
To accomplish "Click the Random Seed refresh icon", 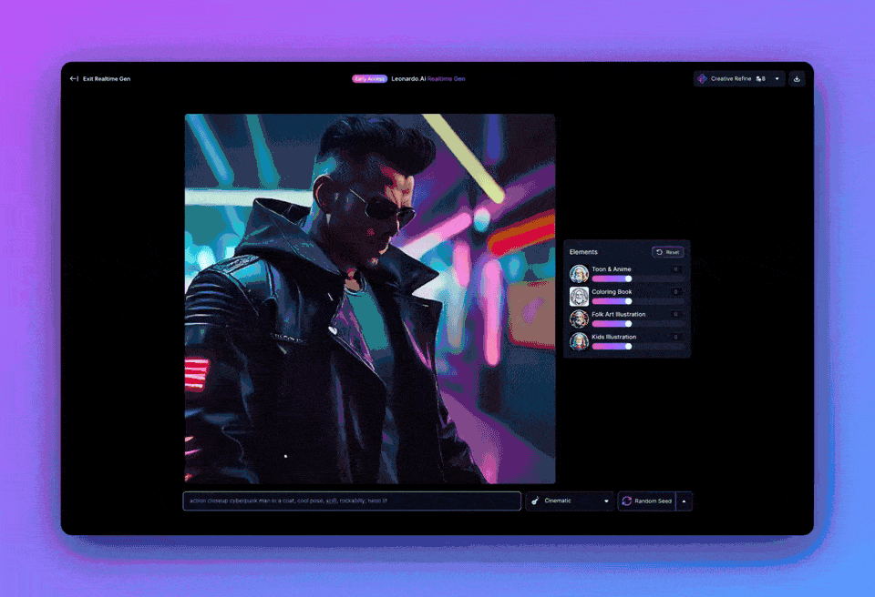I will tap(627, 501).
